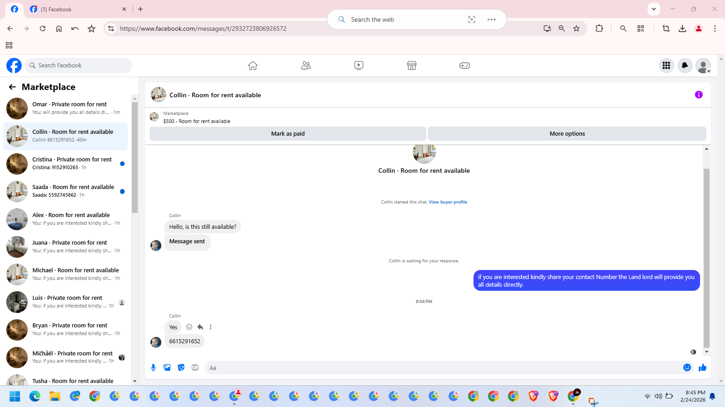The width and height of the screenshot is (725, 407).
Task: Focus the Search Facebook field
Action: click(x=78, y=66)
